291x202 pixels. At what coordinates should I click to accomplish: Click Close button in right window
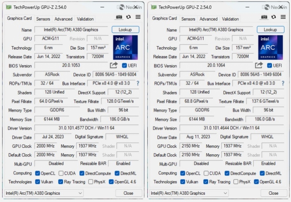(273, 193)
